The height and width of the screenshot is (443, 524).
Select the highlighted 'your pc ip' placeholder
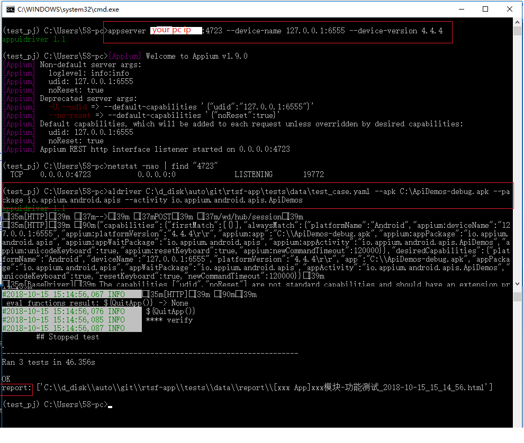coord(174,30)
